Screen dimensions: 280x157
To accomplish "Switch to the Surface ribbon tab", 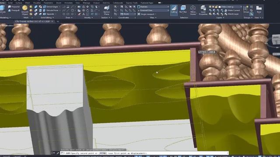I will click(x=19, y=3).
